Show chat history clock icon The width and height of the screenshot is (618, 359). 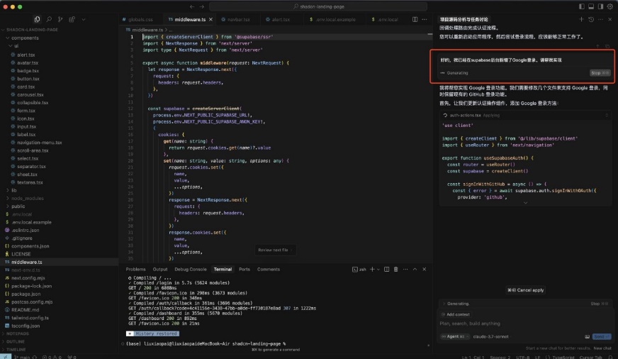pyautogui.click(x=592, y=19)
